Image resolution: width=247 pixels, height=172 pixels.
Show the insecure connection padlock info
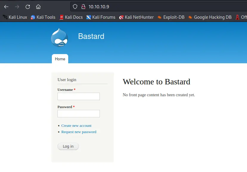(83, 7)
